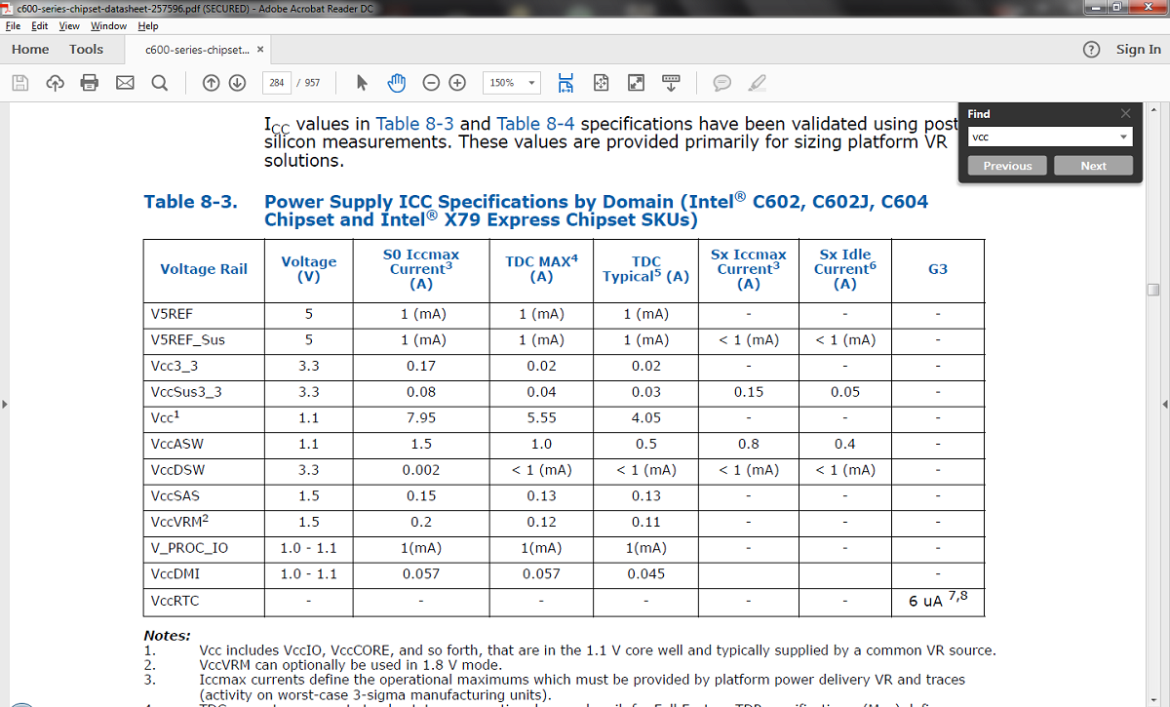Image resolution: width=1170 pixels, height=707 pixels.
Task: Activate the Hand pan tool
Action: coord(397,83)
